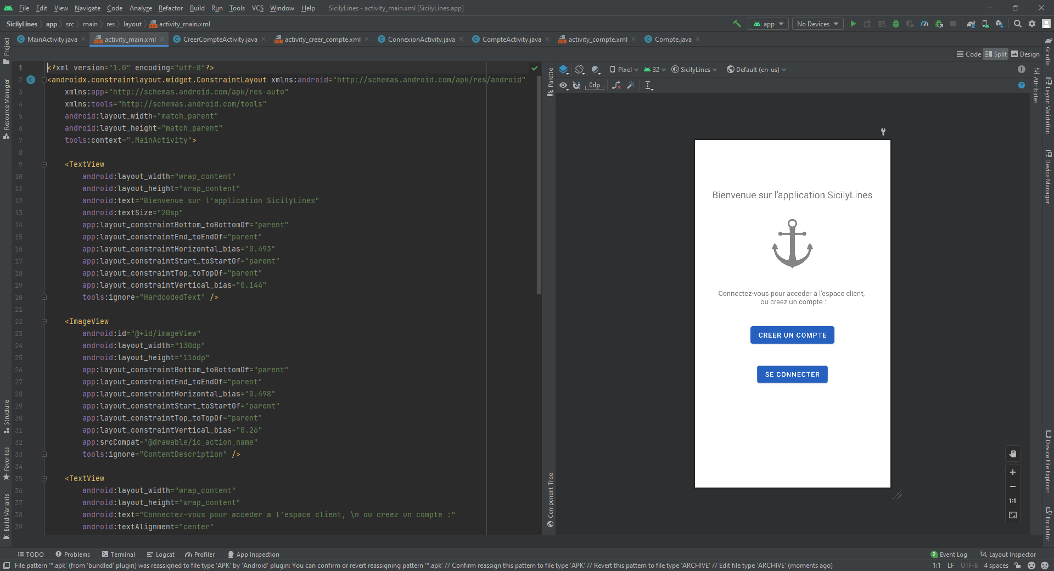Open the Event Log
This screenshot has width=1054, height=571.
click(x=949, y=555)
